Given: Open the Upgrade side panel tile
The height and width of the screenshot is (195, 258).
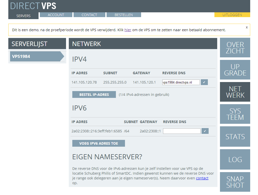Looking at the screenshot, I should [235, 70].
